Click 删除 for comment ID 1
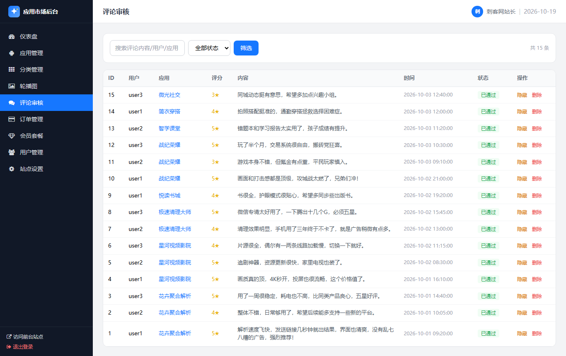The width and height of the screenshot is (566, 356). pyautogui.click(x=537, y=333)
